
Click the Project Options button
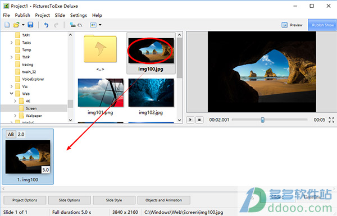(25, 200)
